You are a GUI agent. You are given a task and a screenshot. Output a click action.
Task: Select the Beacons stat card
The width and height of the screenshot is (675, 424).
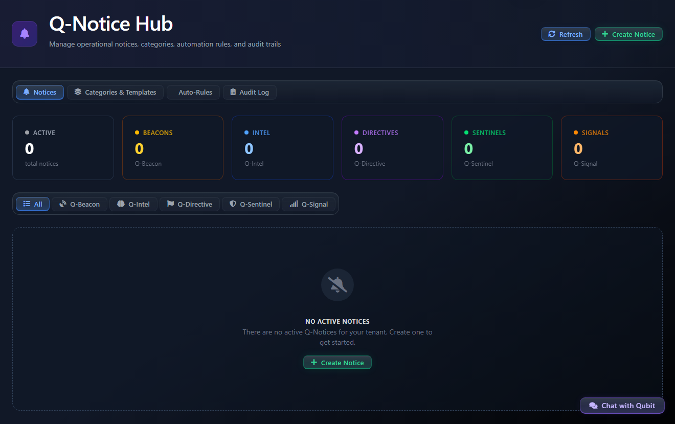pyautogui.click(x=173, y=148)
